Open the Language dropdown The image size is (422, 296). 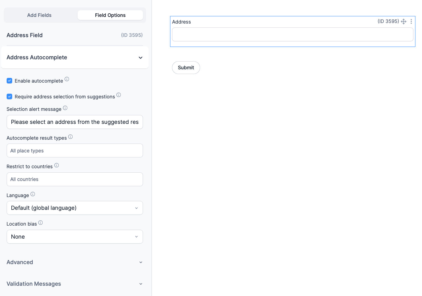(x=75, y=208)
